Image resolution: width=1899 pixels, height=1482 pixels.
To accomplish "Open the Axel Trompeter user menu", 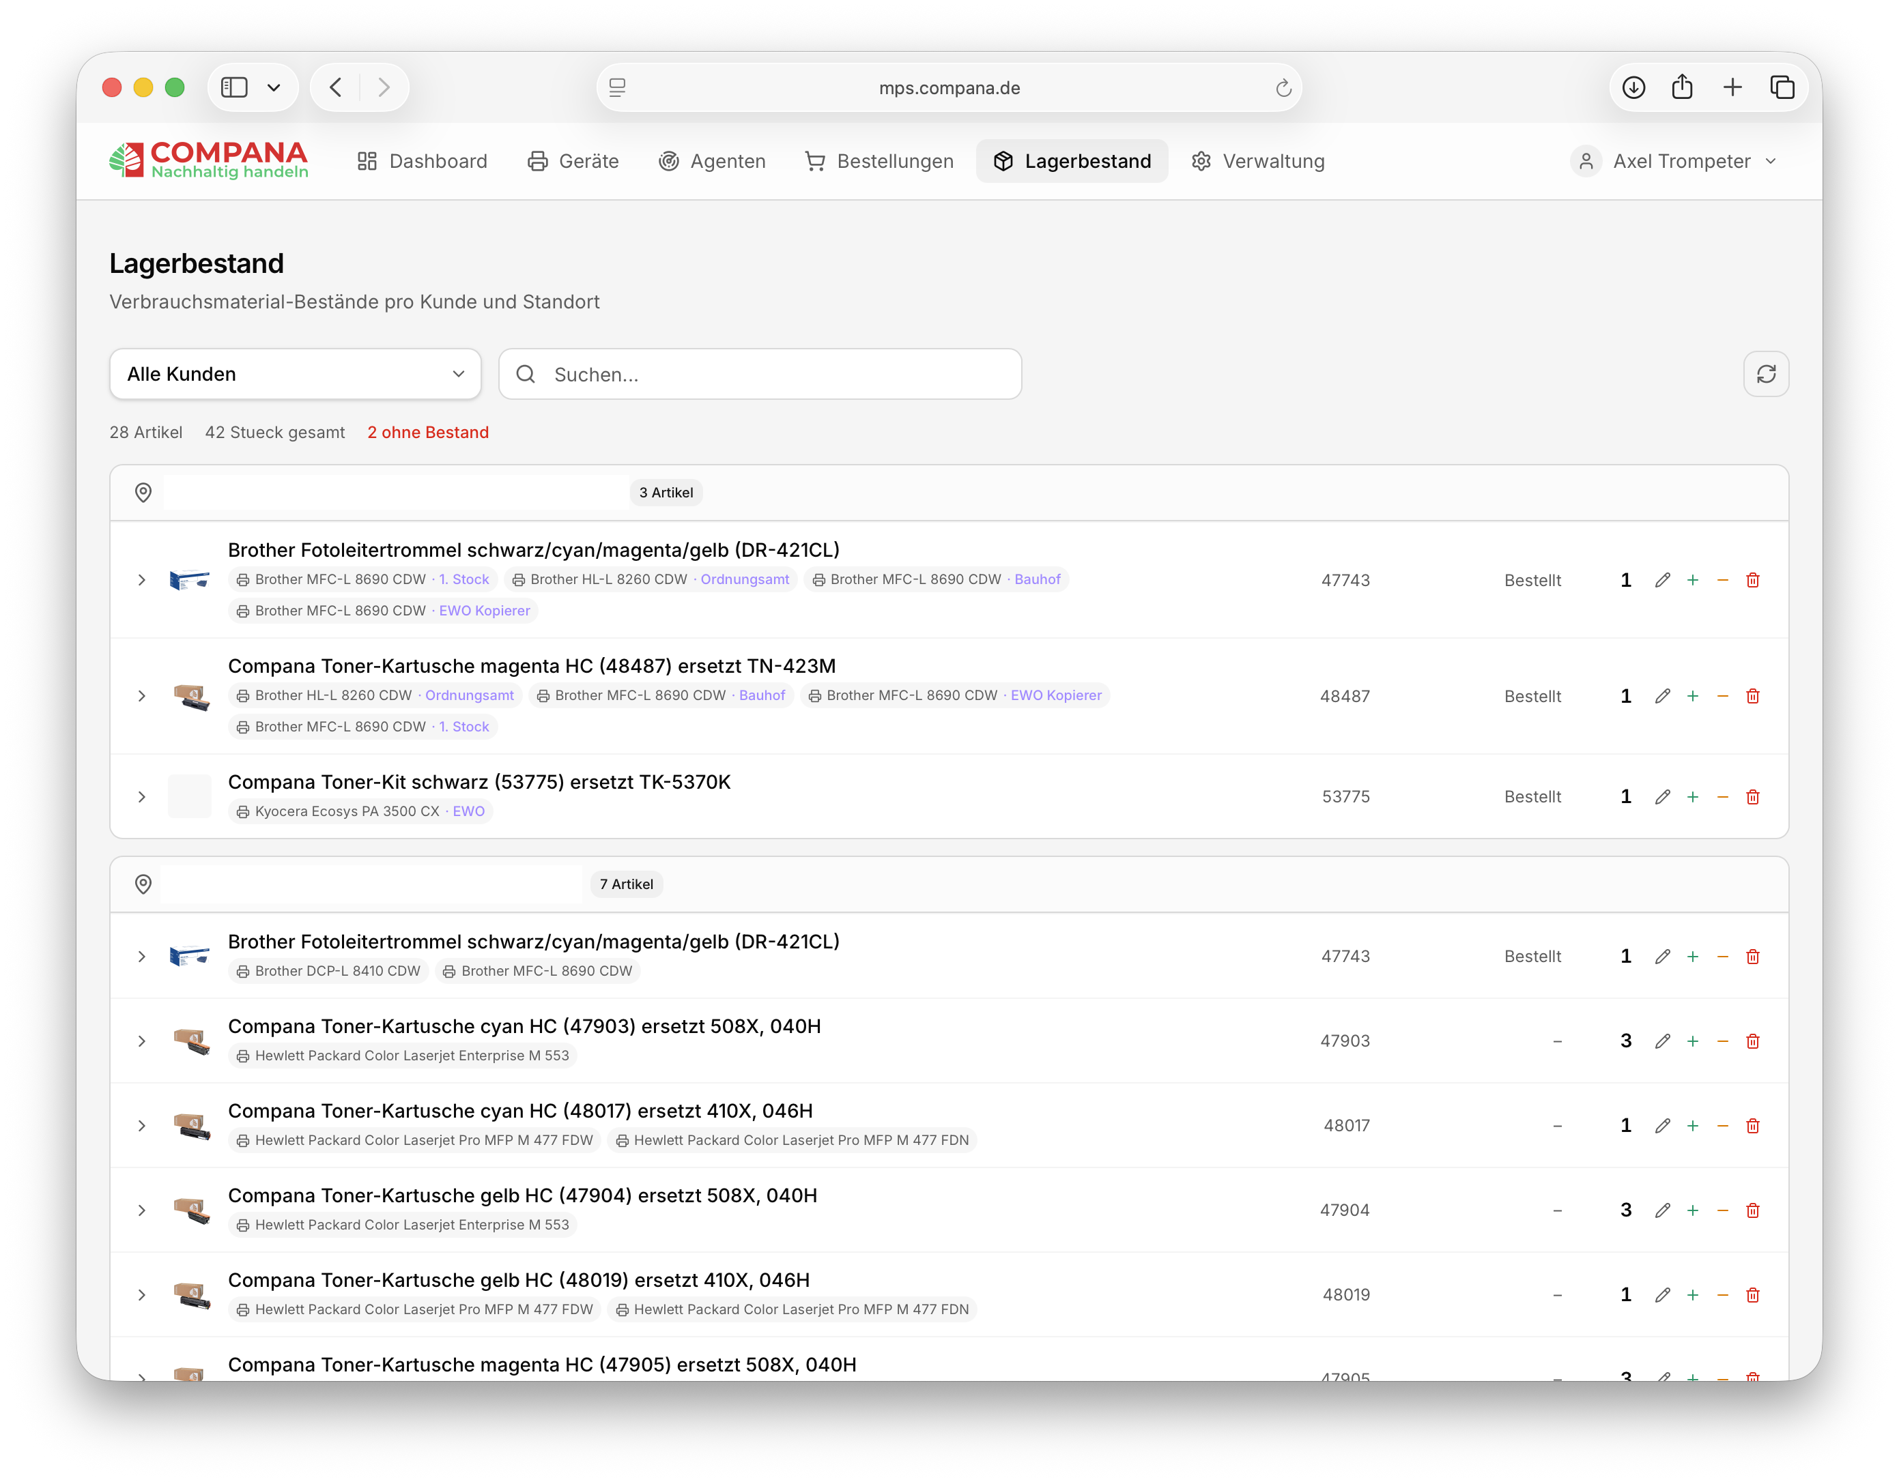I will pyautogui.click(x=1674, y=161).
